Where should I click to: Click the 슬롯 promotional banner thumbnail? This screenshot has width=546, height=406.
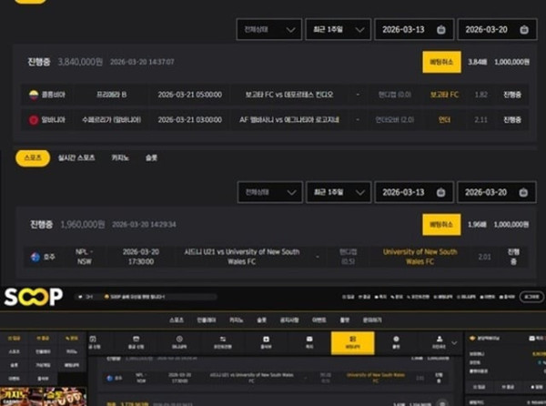tap(65, 397)
